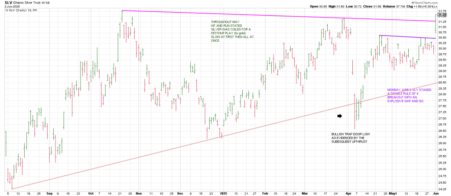The height and width of the screenshot is (196, 451).
Task: Click the 2025 year marker on date axis
Action: pyautogui.click(x=224, y=193)
